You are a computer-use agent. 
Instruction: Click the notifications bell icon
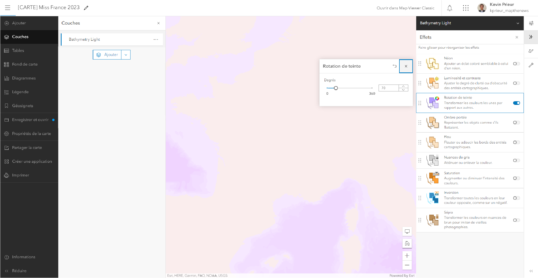point(450,8)
